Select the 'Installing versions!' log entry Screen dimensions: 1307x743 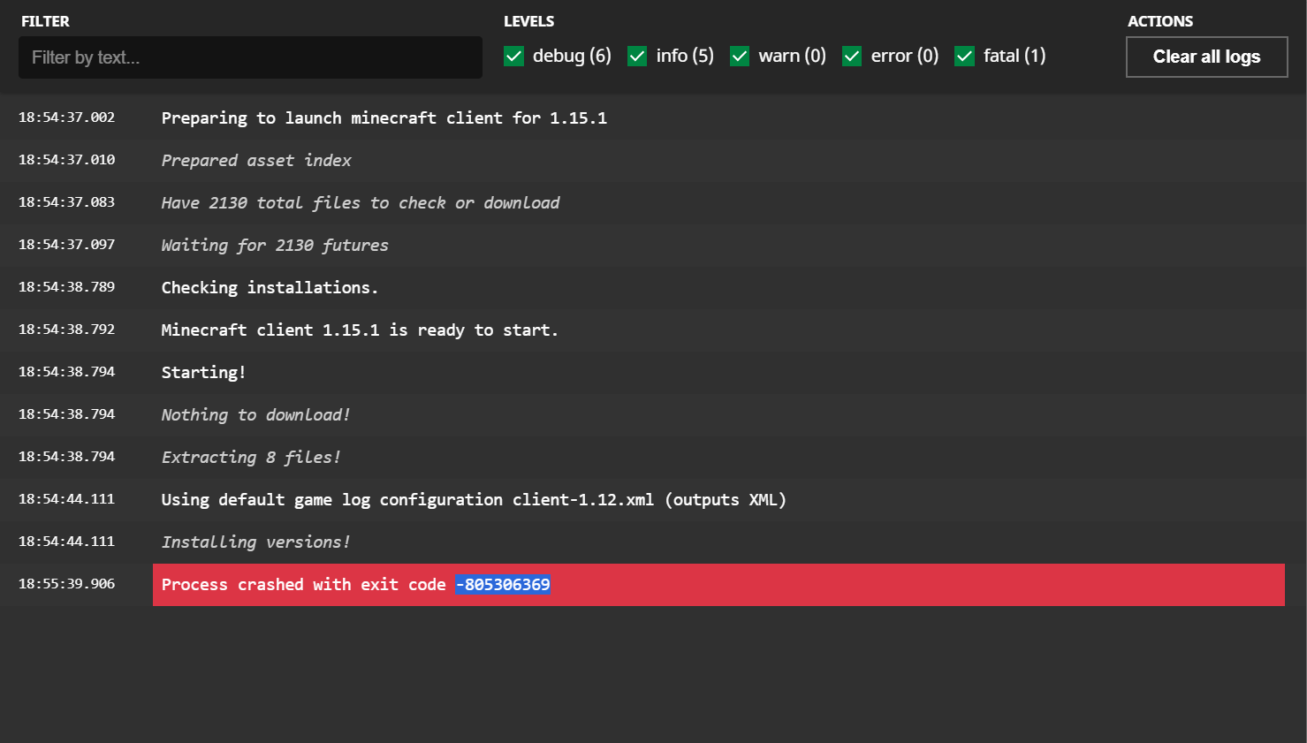tap(255, 542)
